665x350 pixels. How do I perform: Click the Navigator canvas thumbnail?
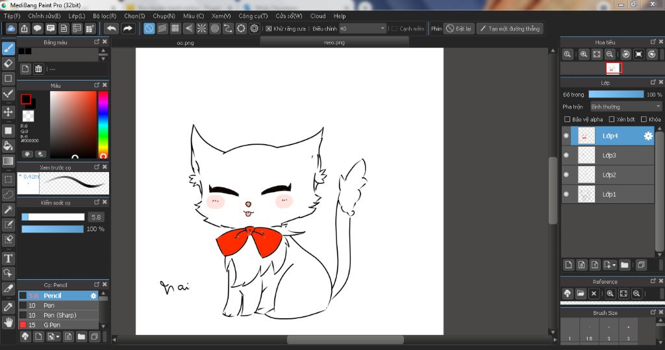613,68
